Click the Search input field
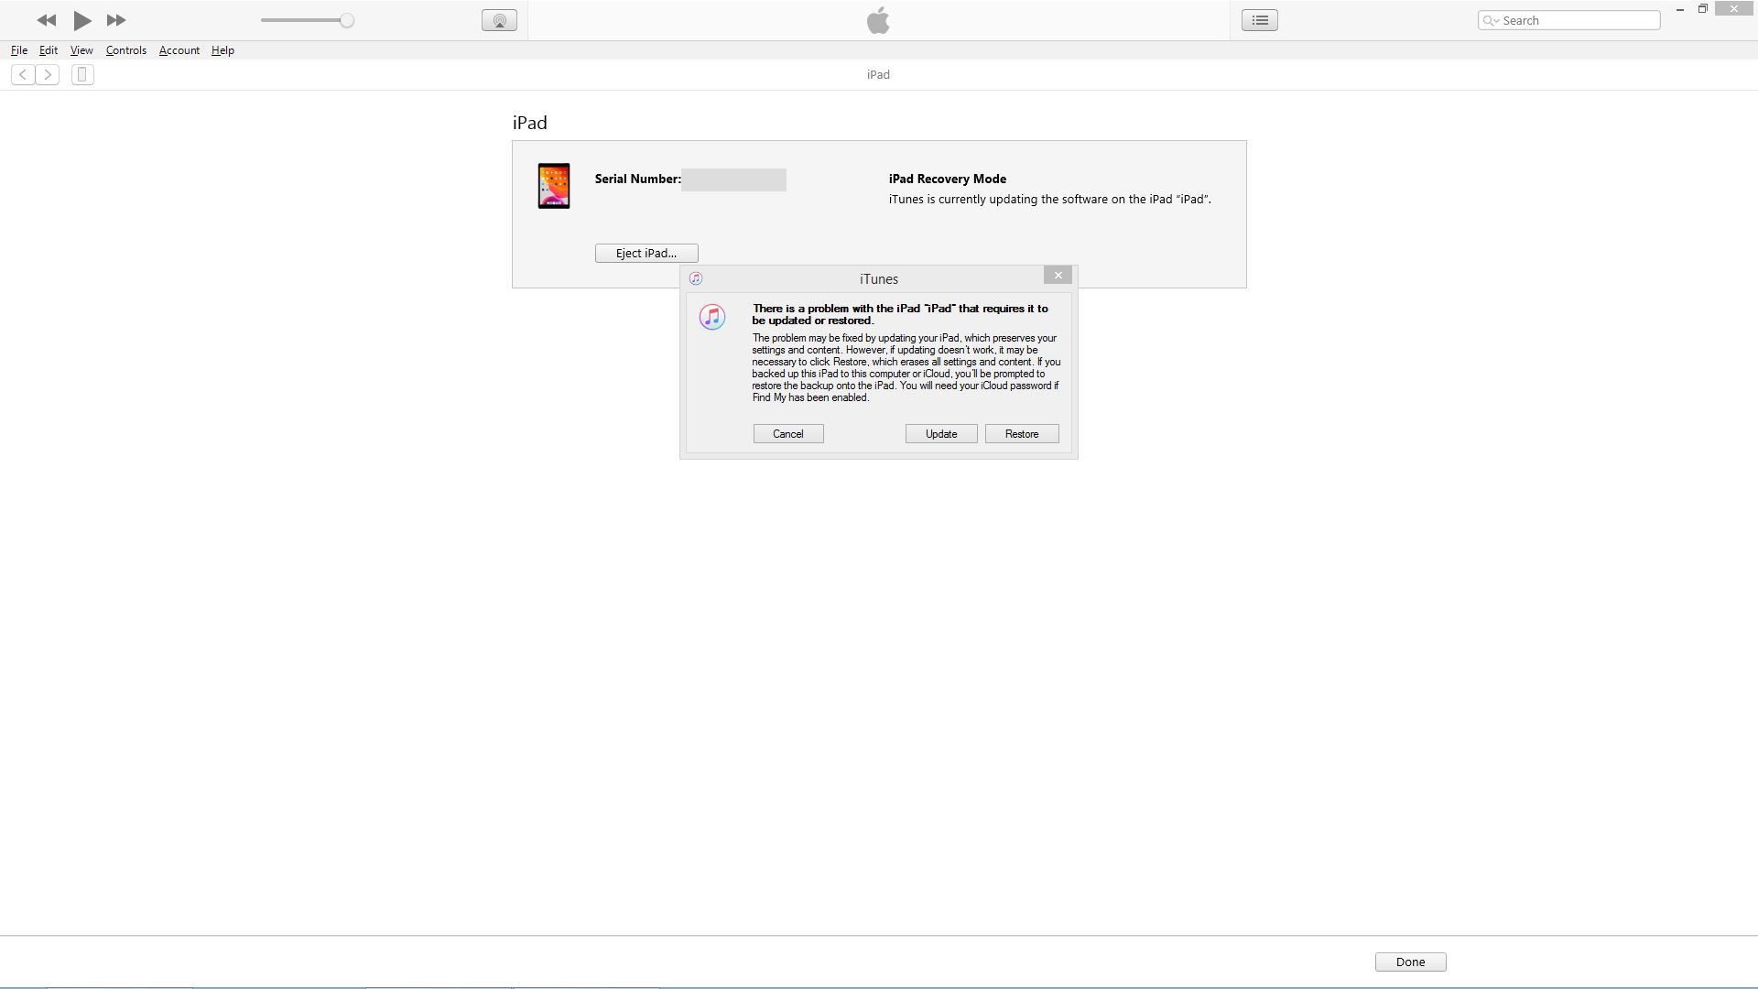The image size is (1758, 989). pos(1577,20)
